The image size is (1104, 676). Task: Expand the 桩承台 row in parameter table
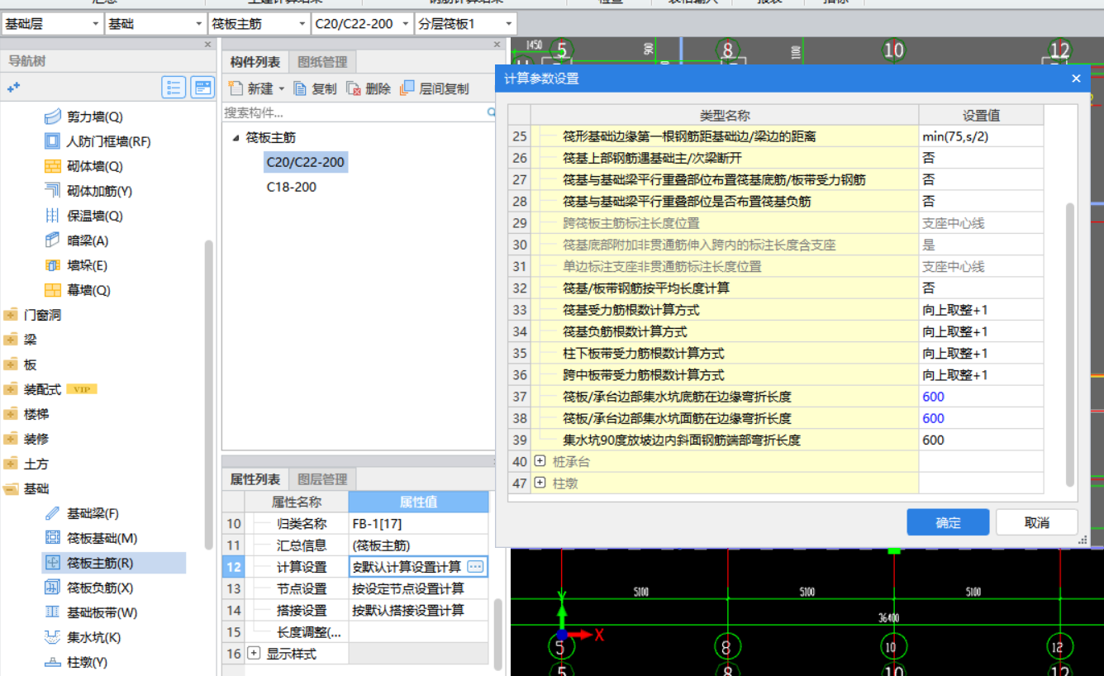(540, 461)
